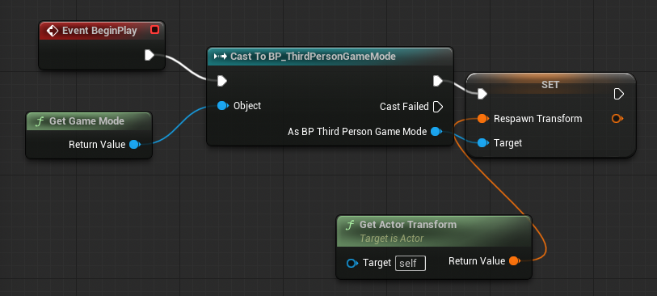This screenshot has height=296, width=657.
Task: Click the diamond event icon on BeginPlay
Action: (x=53, y=31)
